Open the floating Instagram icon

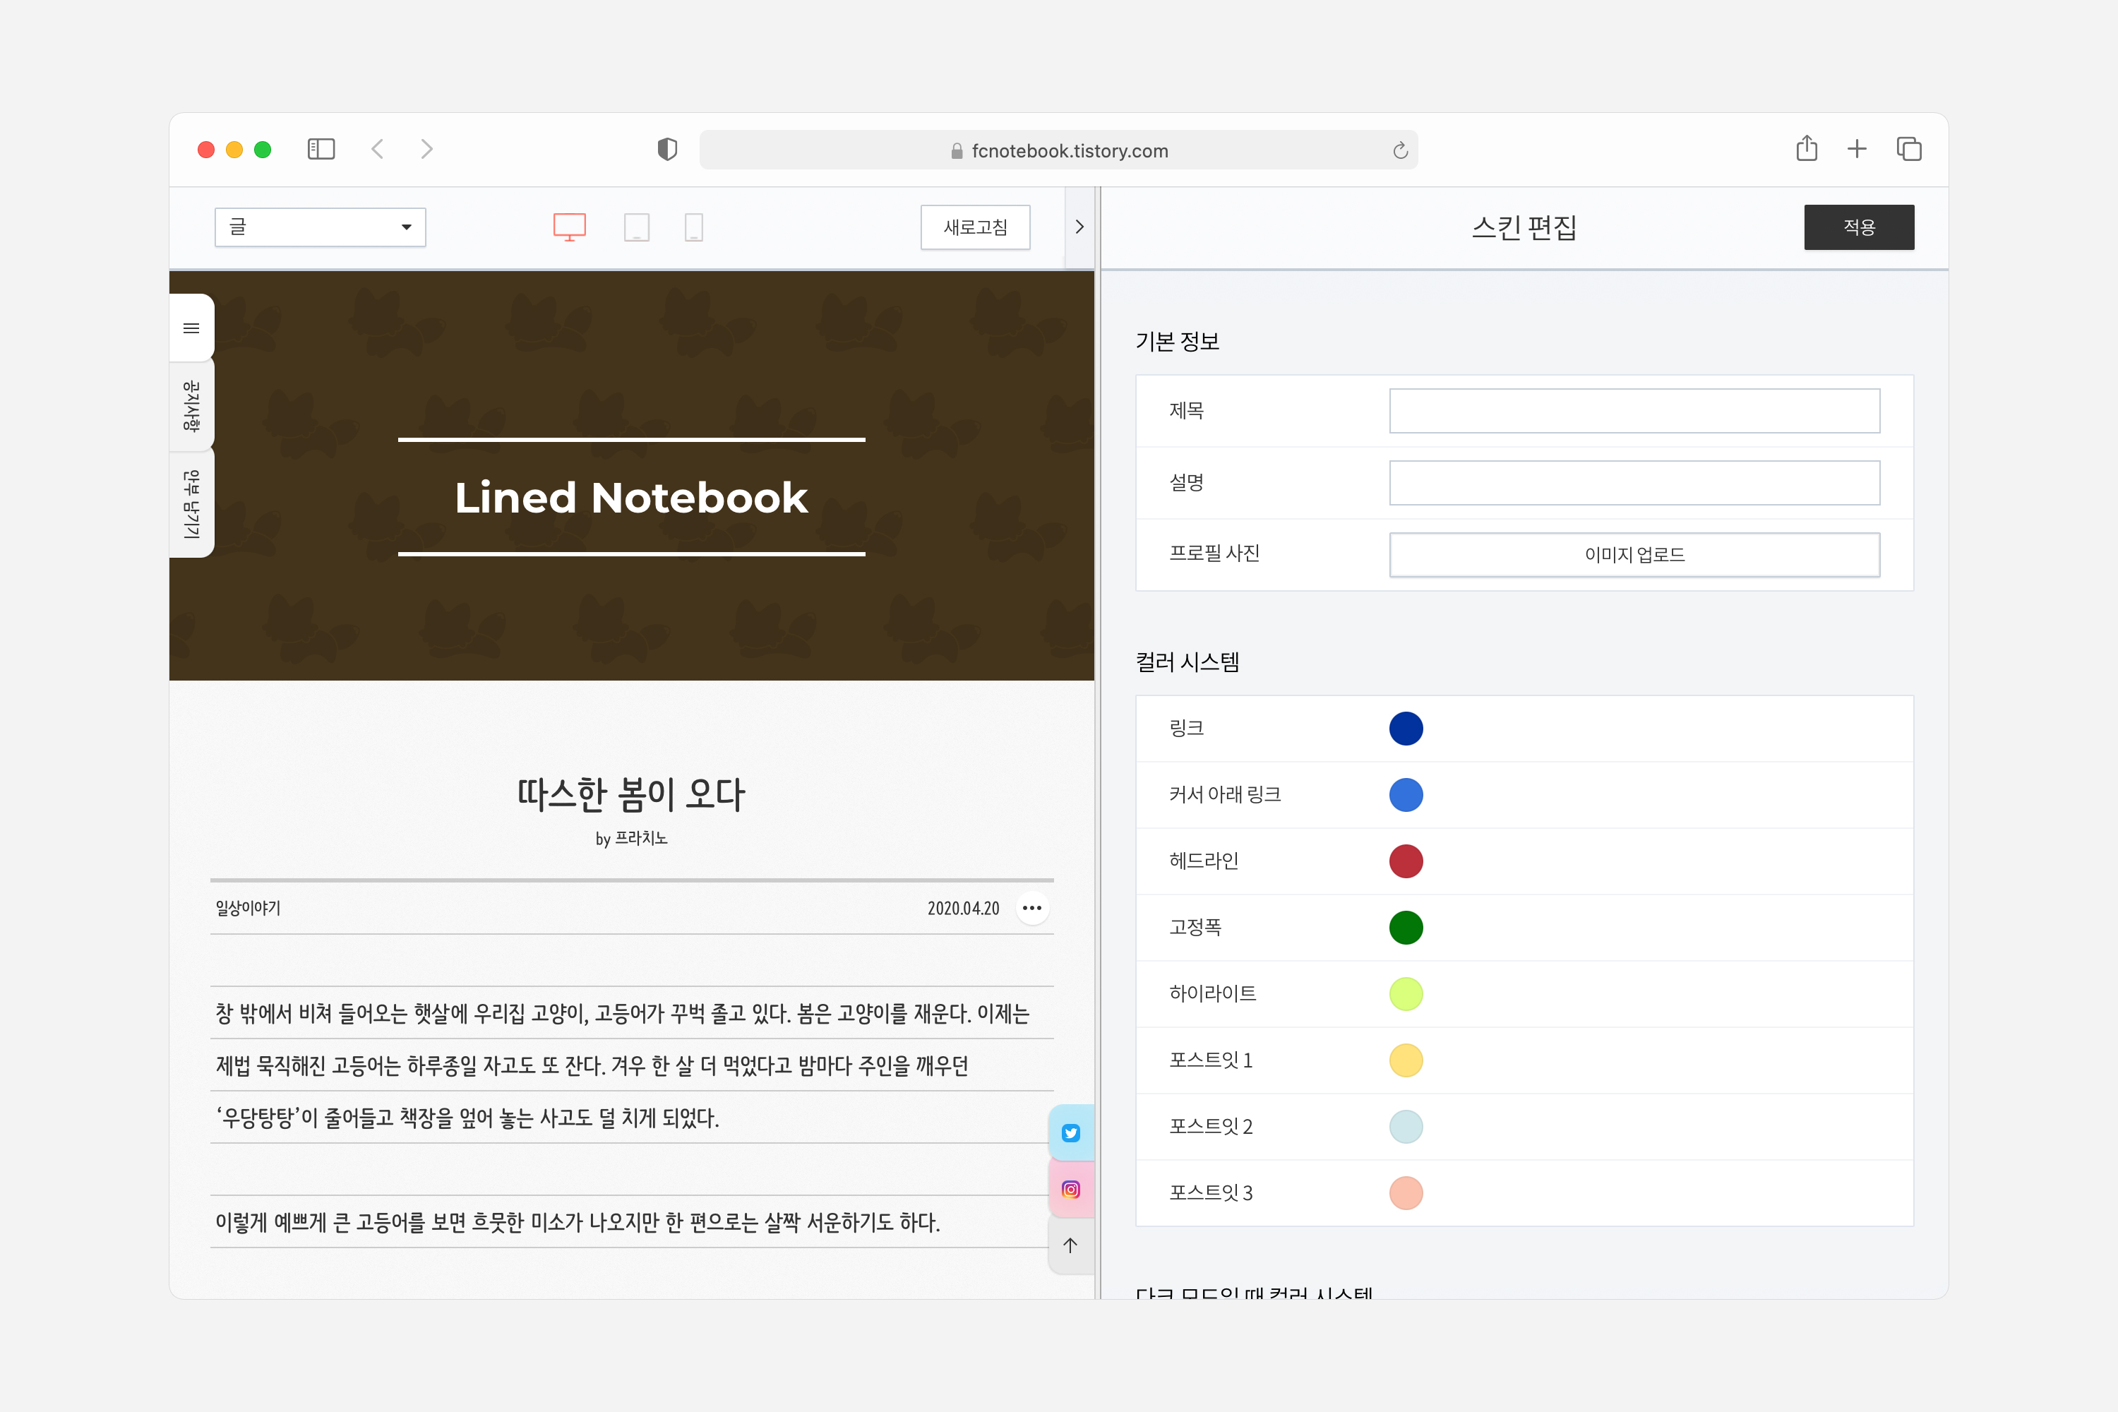pyautogui.click(x=1071, y=1189)
